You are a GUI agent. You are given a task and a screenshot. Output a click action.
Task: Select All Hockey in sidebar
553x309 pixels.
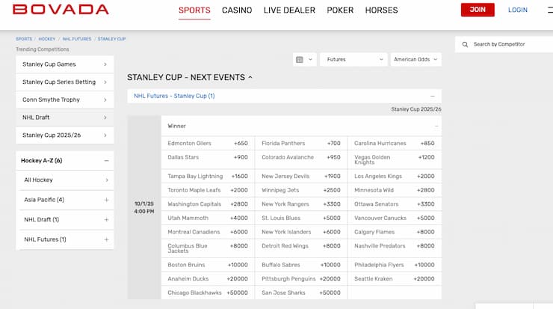(x=65, y=180)
